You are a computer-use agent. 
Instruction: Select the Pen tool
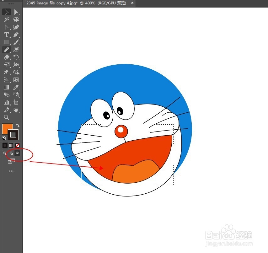[16, 35]
